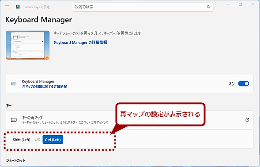Open the Keyboard Manager preview thumbnail

(x=28, y=45)
